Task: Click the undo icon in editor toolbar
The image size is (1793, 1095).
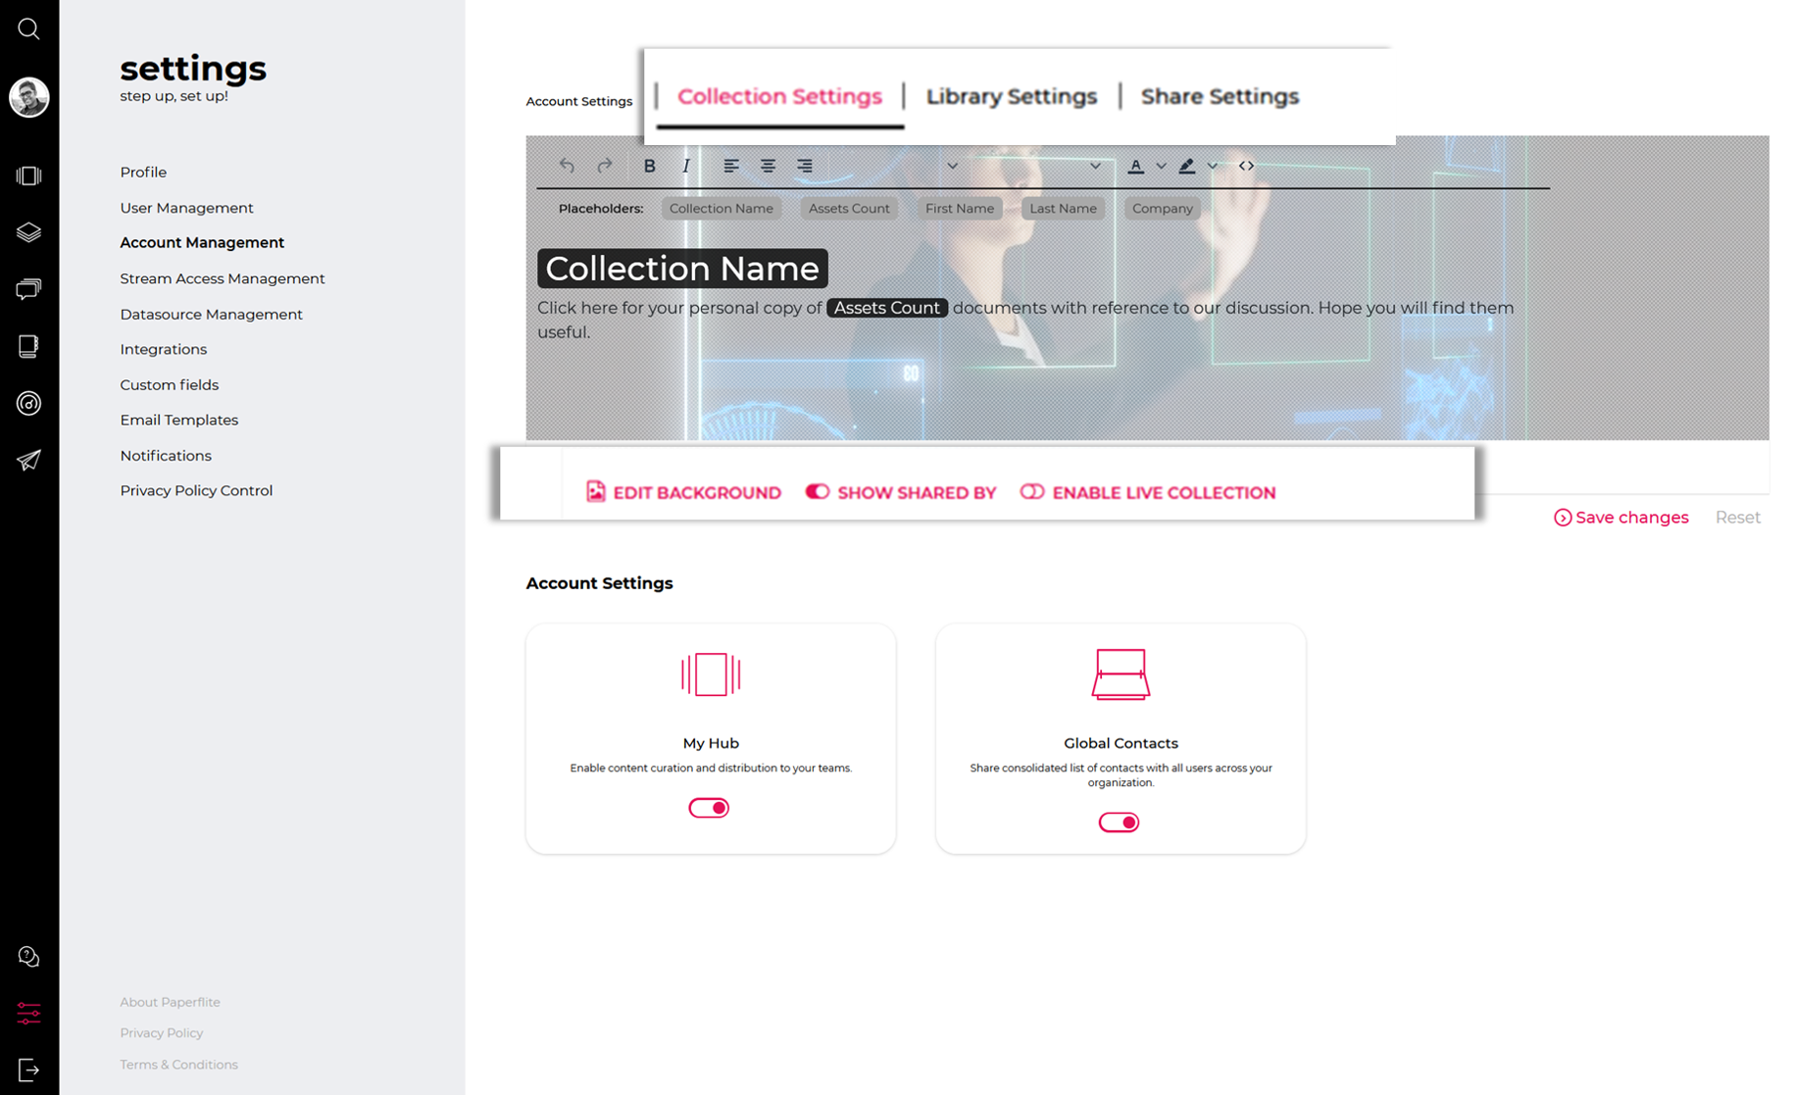Action: (x=567, y=166)
